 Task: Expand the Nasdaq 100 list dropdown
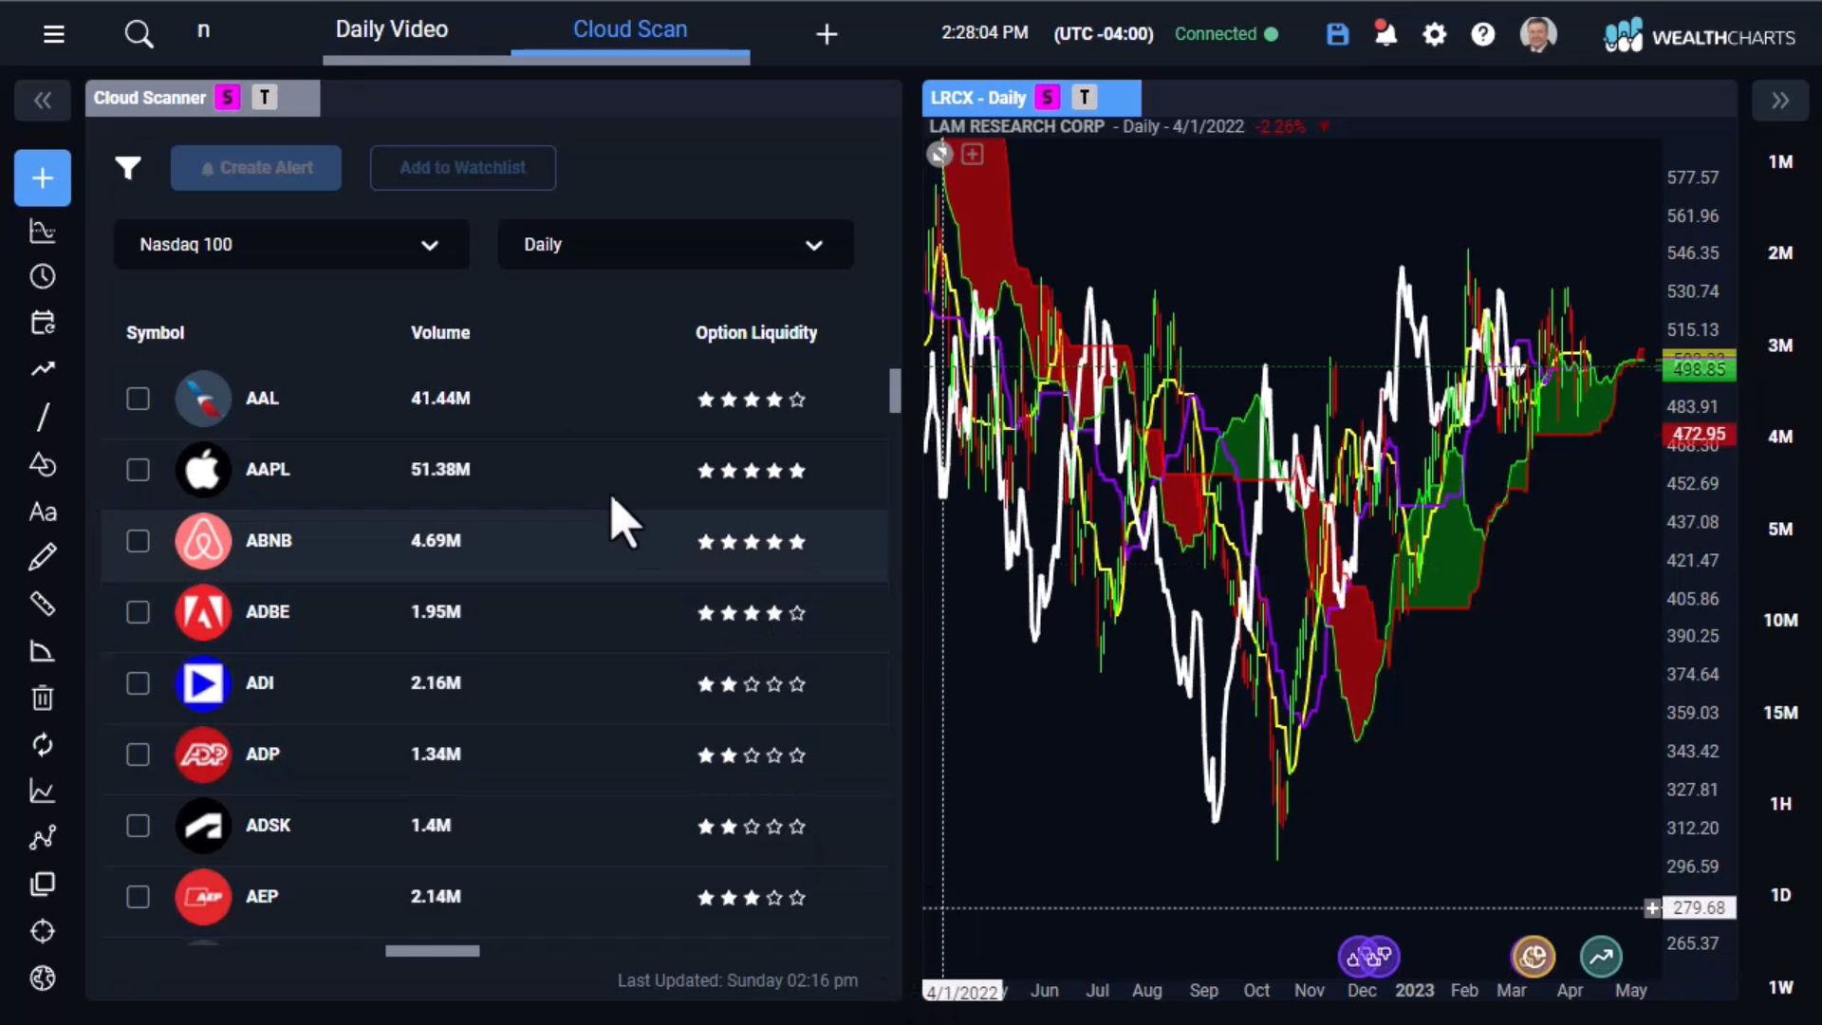[x=291, y=245]
